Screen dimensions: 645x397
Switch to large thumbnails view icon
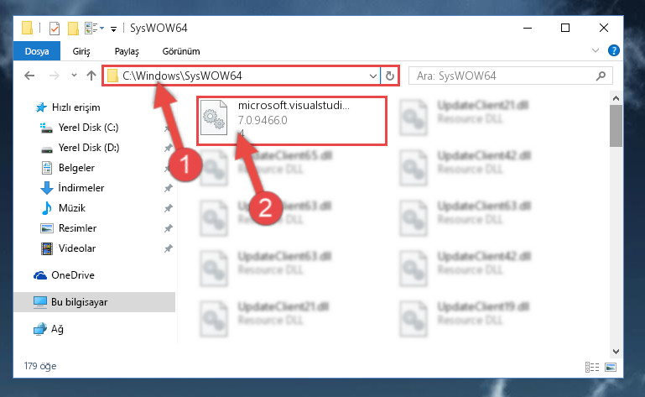coord(611,367)
